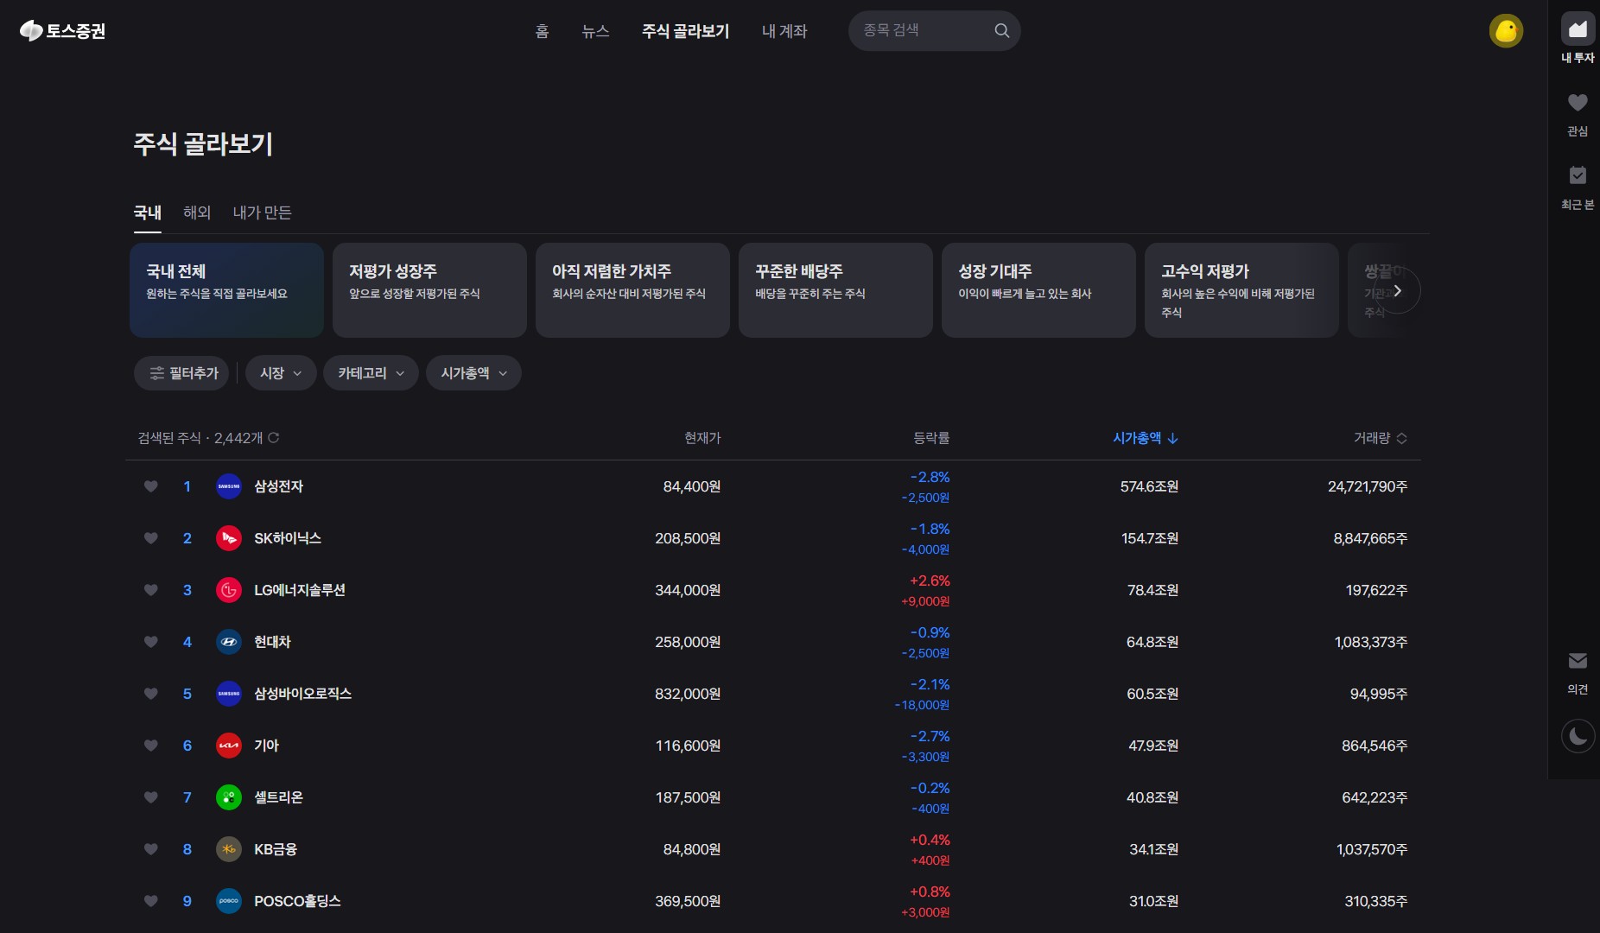Go to 홈 in top navigation
1600x933 pixels.
point(542,31)
